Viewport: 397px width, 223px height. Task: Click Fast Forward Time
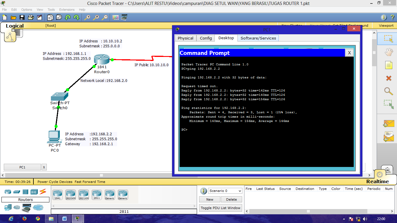(90, 182)
